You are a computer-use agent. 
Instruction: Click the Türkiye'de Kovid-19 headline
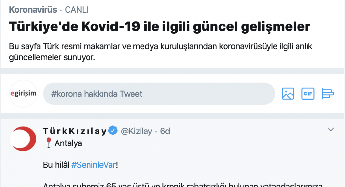160,26
